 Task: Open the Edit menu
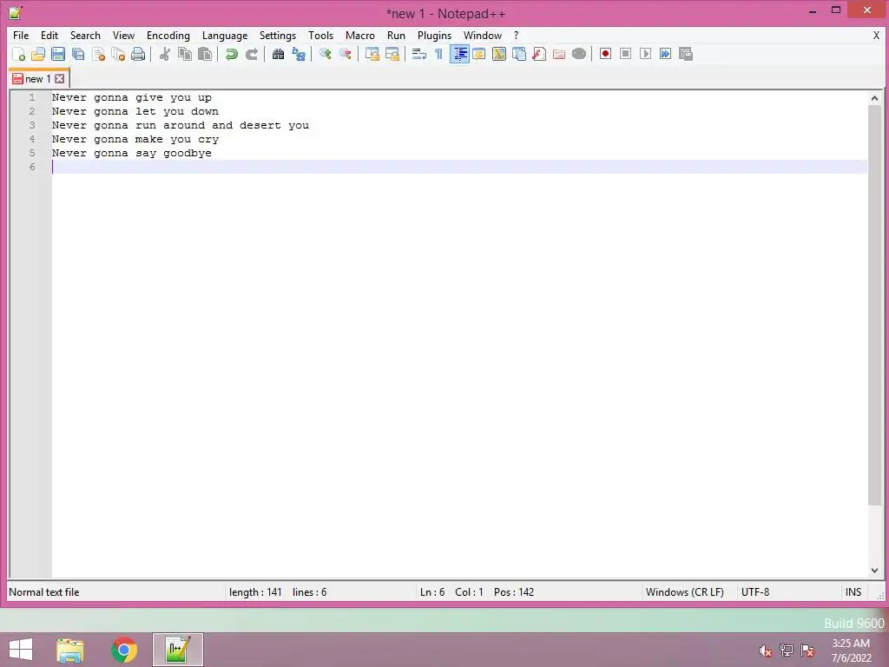[49, 35]
